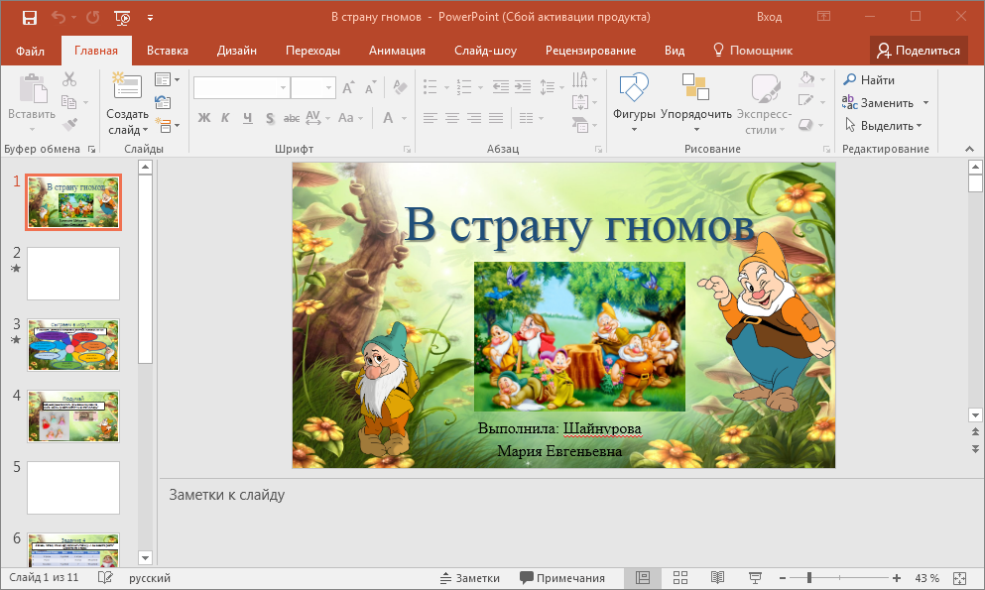Click the Заменить button
This screenshot has width=985, height=590.
tap(878, 102)
